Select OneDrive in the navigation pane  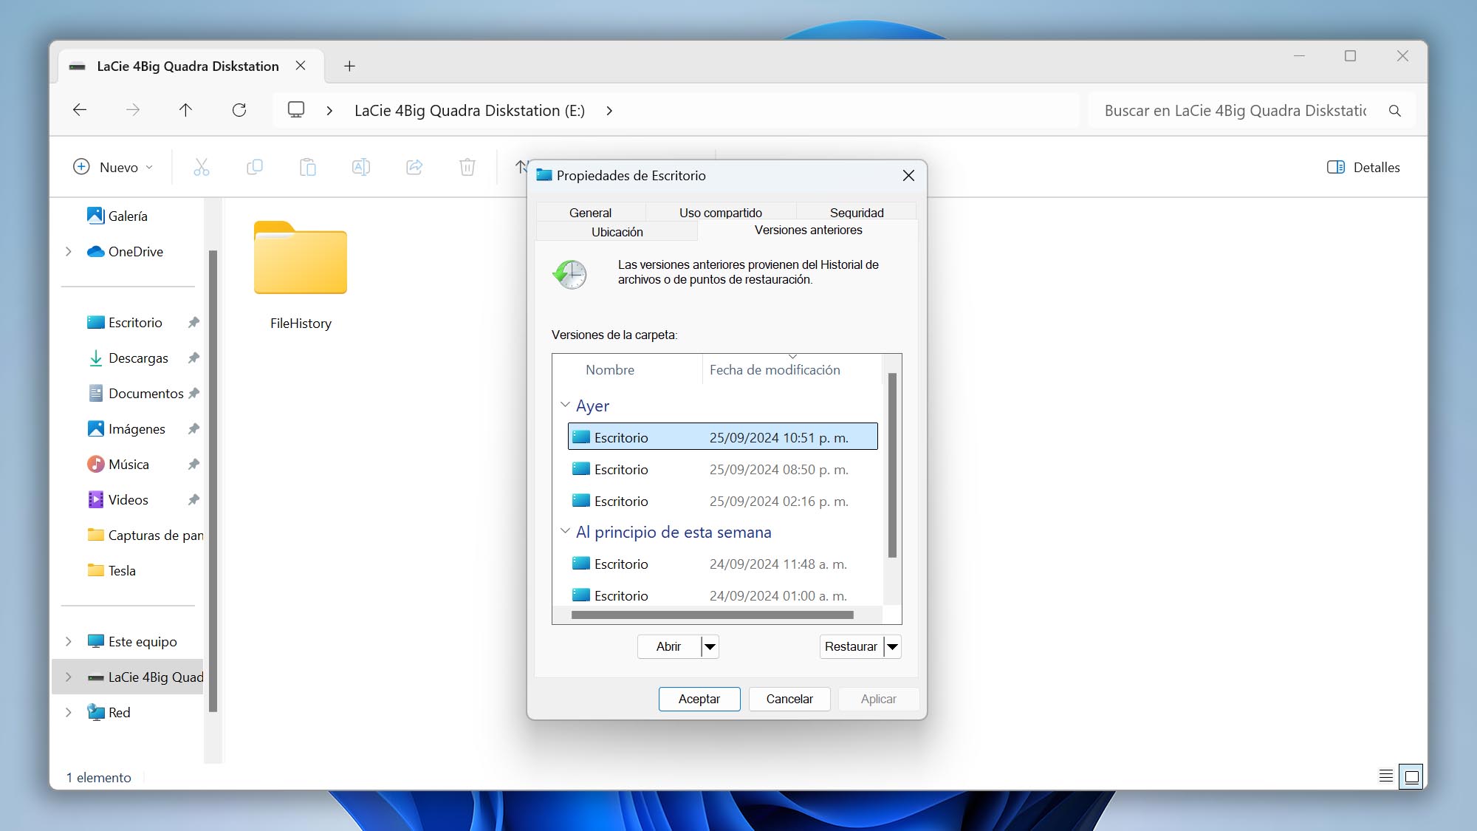point(136,252)
